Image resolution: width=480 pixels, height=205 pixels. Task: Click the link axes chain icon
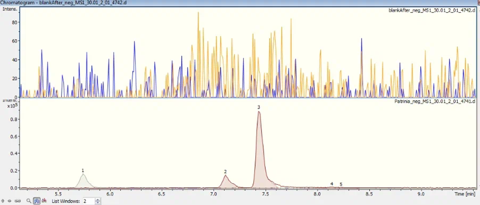[18, 201]
